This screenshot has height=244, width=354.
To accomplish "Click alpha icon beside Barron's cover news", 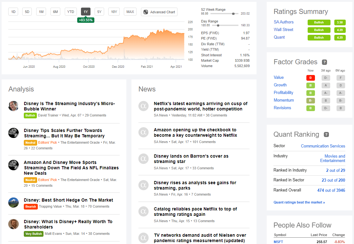I will pos(144,159).
